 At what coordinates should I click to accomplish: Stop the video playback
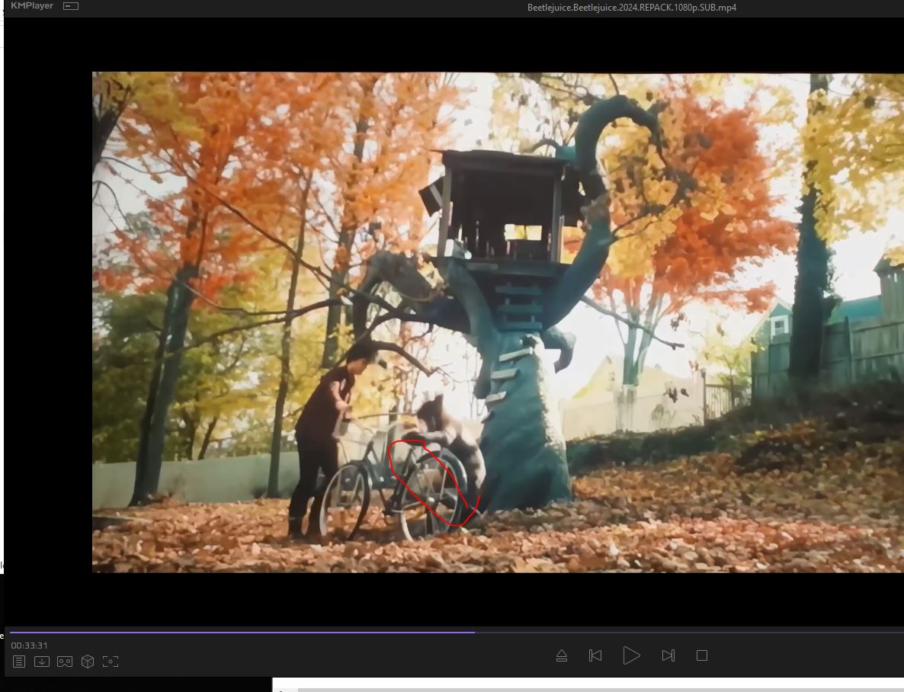tap(702, 655)
